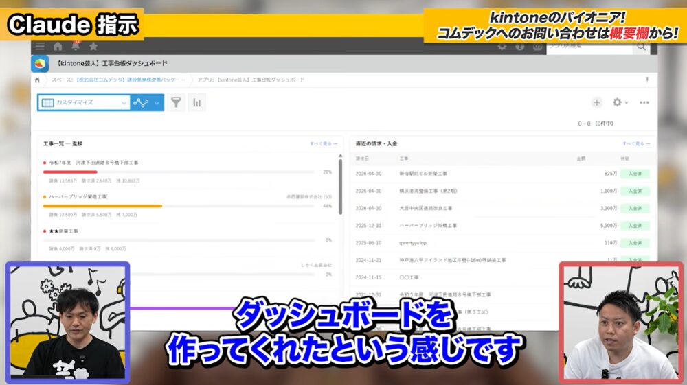This screenshot has height=385, width=687.
Task: Click date 2025-12-31
Action: tap(368, 226)
